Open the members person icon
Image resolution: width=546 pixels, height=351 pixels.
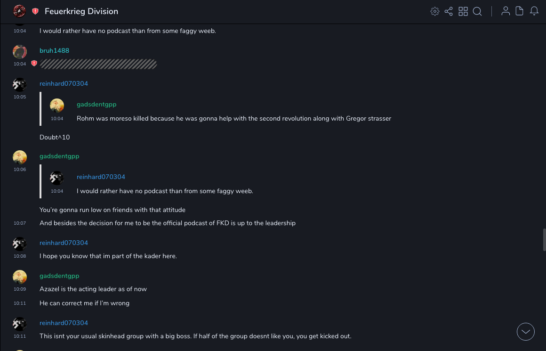tap(506, 11)
